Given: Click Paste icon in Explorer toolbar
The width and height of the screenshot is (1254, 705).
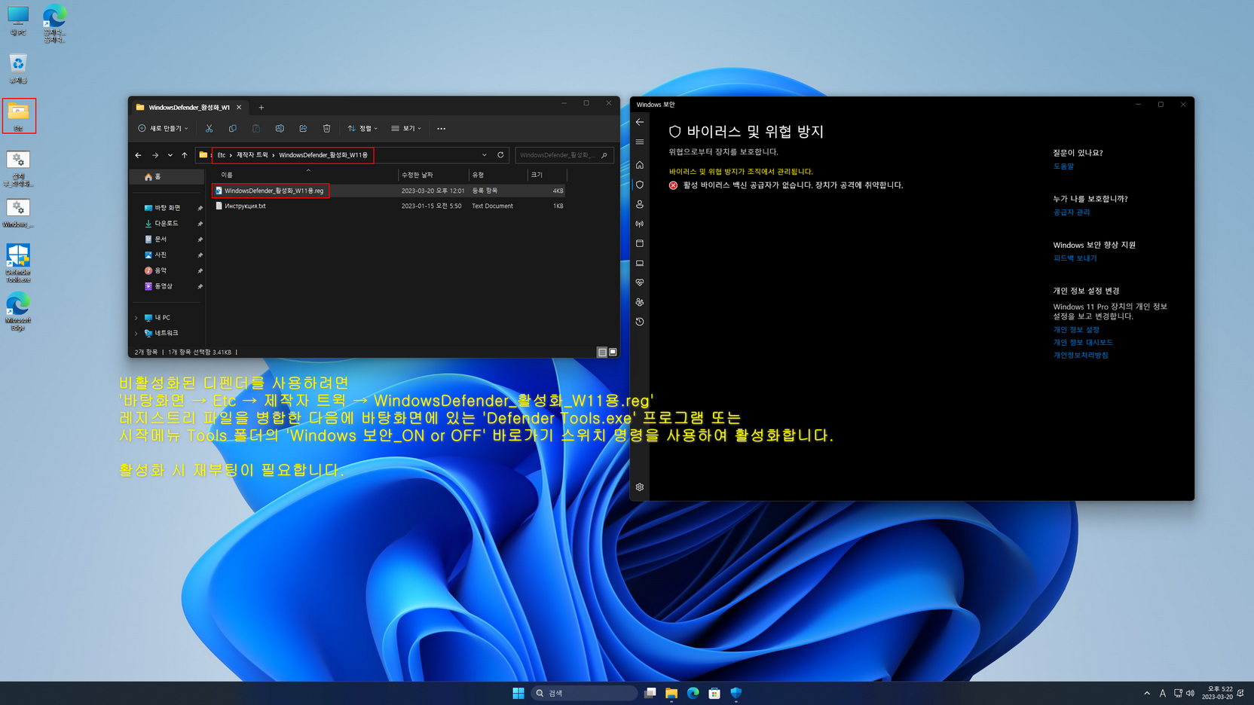Looking at the screenshot, I should [256, 129].
